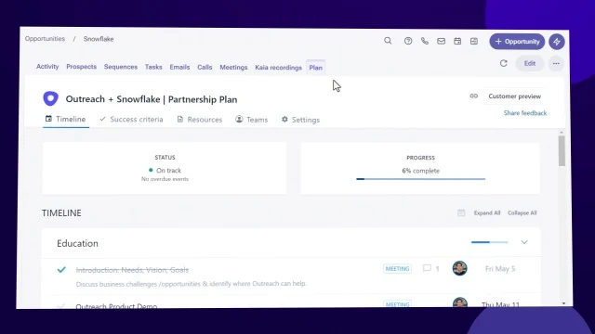Click the lightning bolt quick action button

pos(557,42)
